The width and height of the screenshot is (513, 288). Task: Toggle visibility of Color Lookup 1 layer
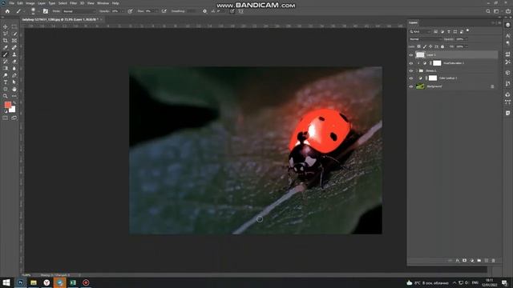click(411, 78)
